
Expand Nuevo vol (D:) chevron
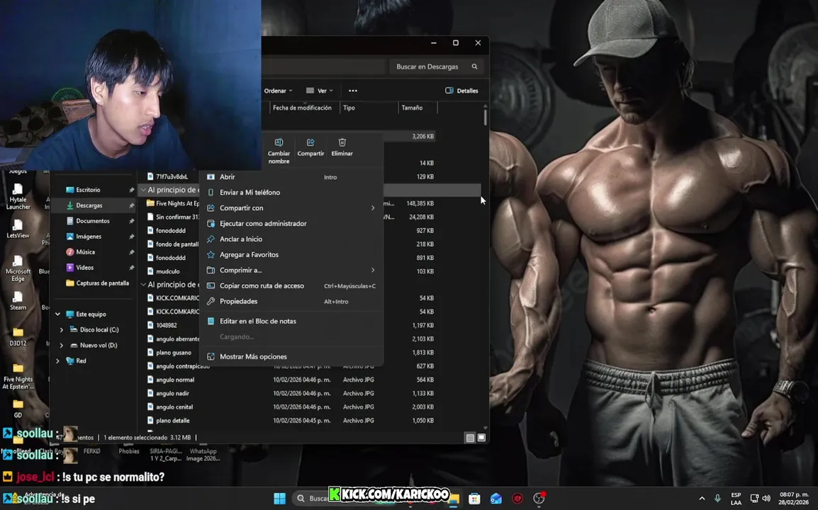pos(62,345)
